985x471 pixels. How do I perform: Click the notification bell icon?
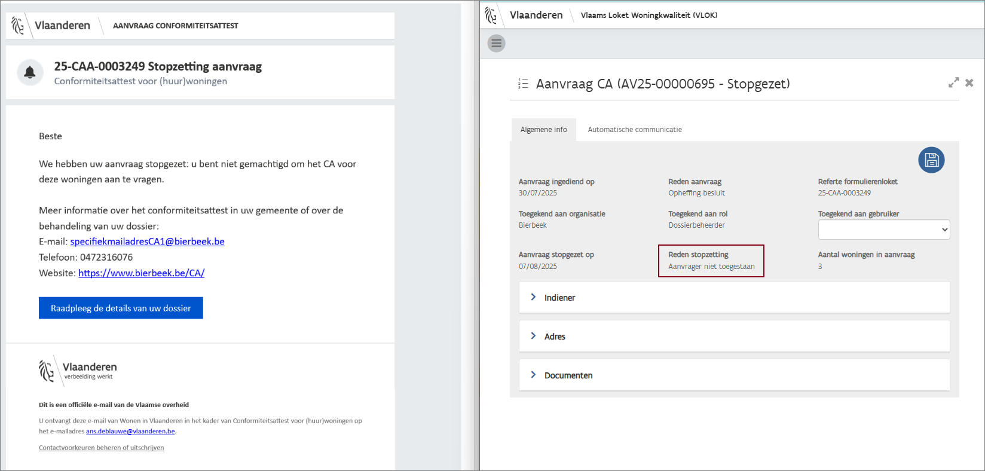(30, 73)
